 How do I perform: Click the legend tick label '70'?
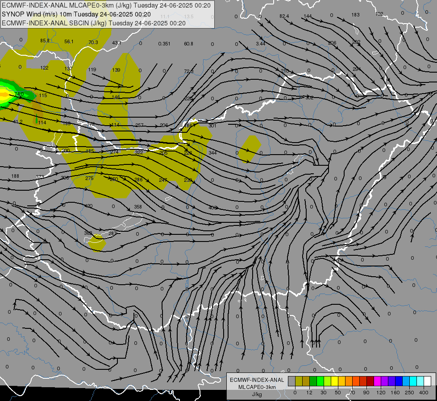coord(352,393)
